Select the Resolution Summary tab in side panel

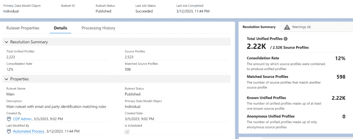[x=259, y=27]
